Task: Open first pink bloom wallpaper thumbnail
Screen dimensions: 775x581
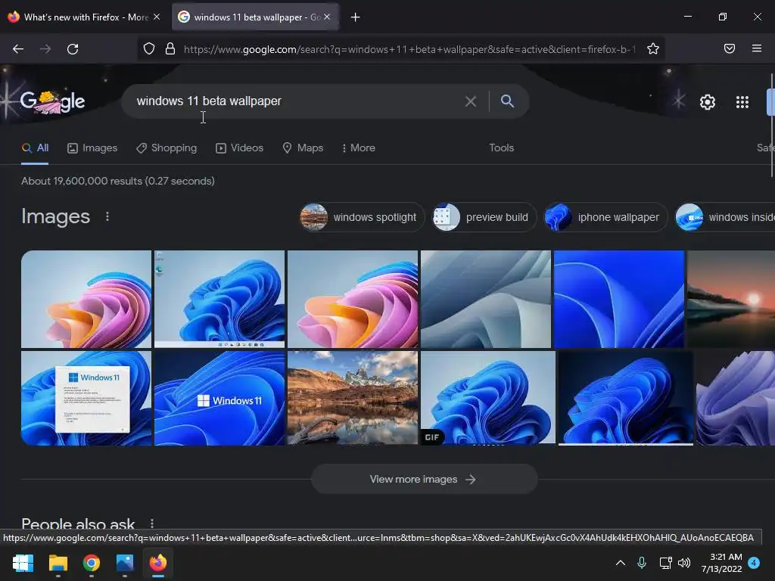Action: point(86,300)
